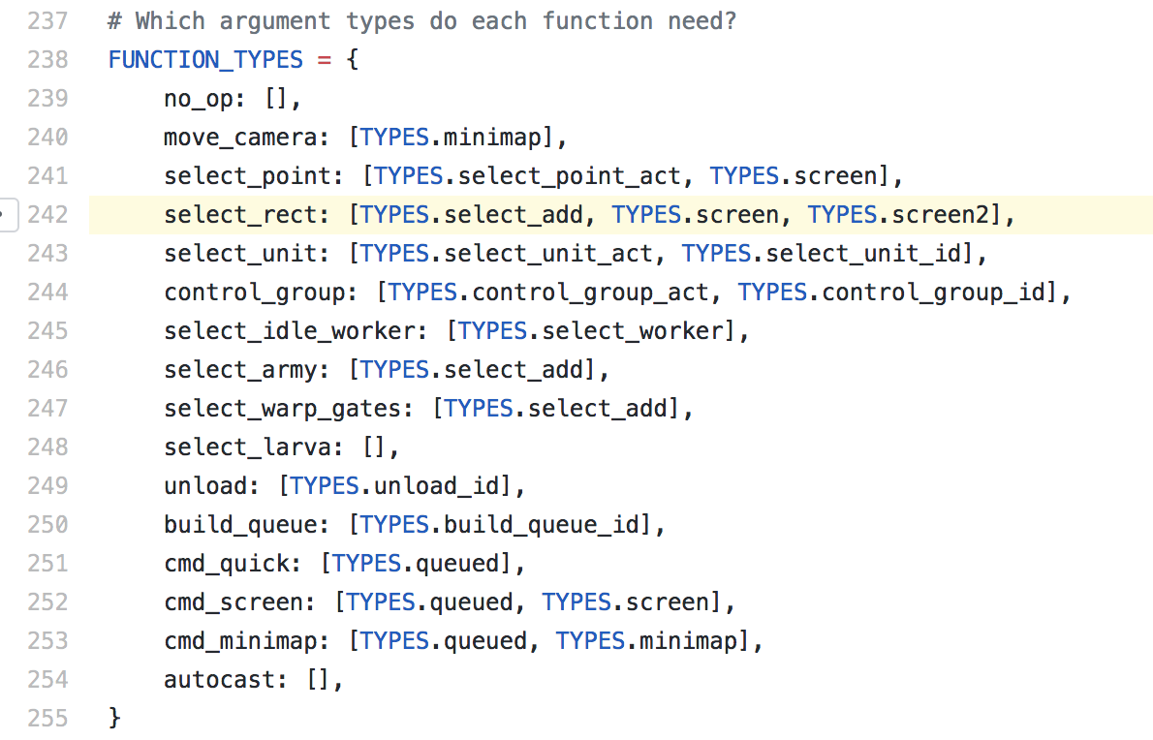Click control_group_id on line 244

tap(934, 293)
